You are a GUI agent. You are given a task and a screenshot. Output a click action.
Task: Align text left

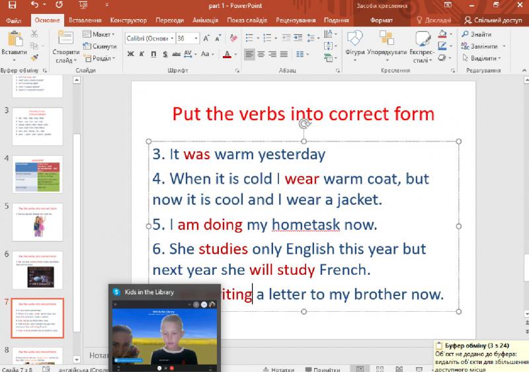(x=249, y=54)
